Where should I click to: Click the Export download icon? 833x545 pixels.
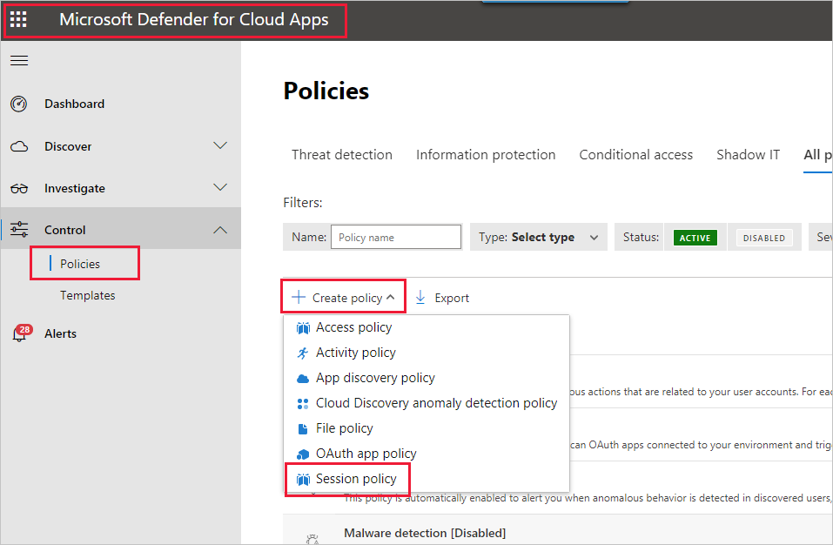coord(420,298)
